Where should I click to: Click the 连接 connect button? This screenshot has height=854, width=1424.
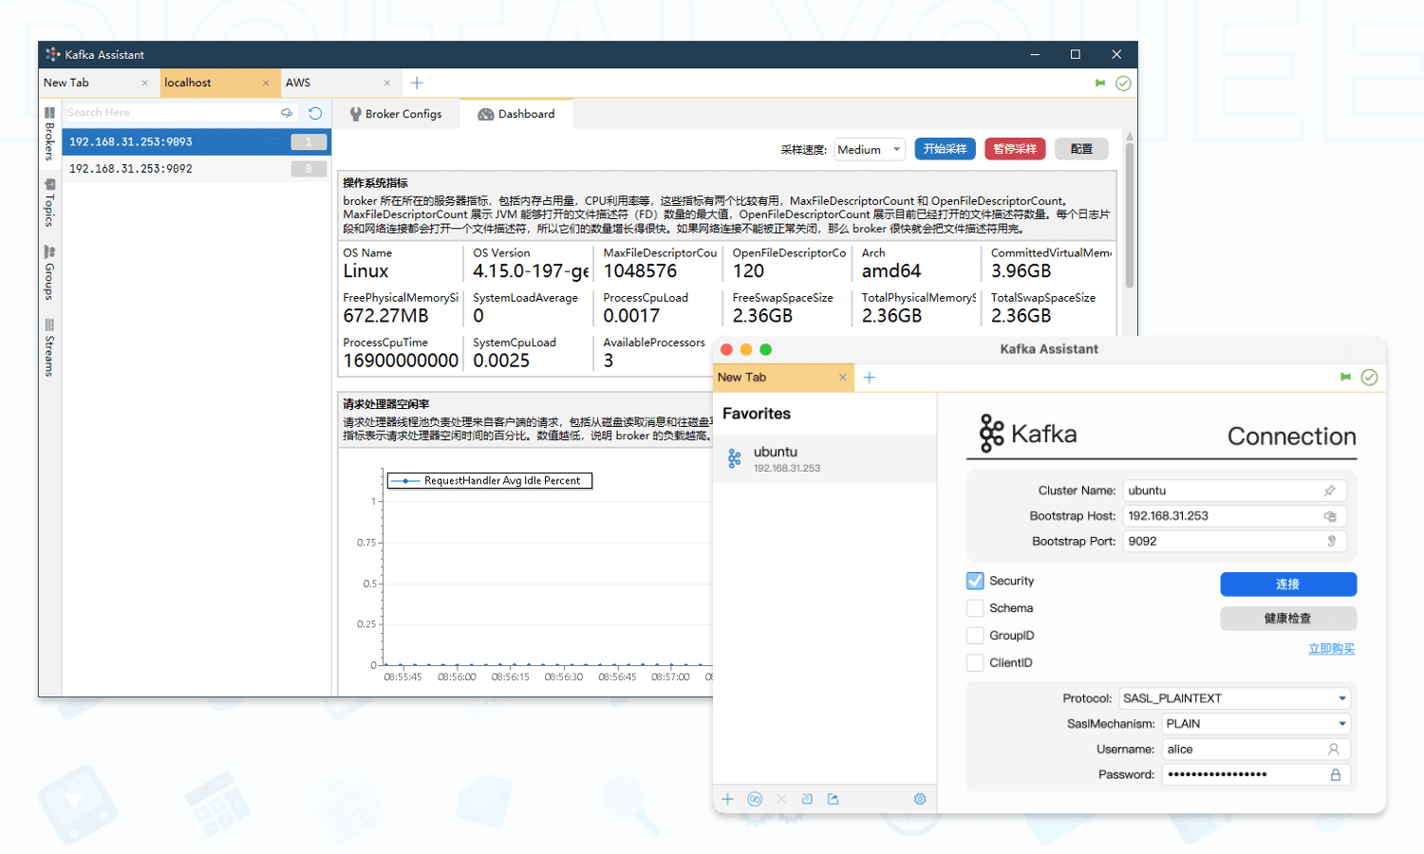(x=1287, y=584)
